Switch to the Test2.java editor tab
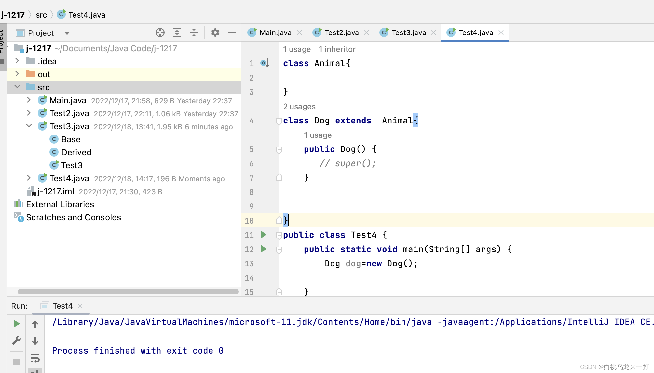 click(x=342, y=32)
